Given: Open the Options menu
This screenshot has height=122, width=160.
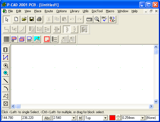Looking at the screenshot, I should pyautogui.click(x=62, y=11).
